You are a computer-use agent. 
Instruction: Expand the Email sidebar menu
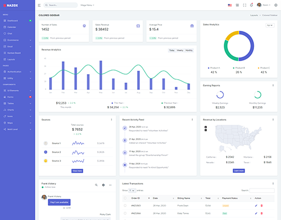(17, 47)
